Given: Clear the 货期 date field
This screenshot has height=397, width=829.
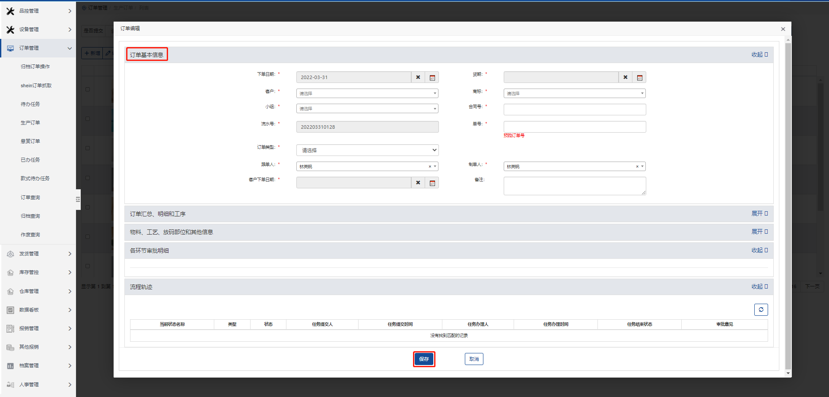Looking at the screenshot, I should (x=625, y=77).
